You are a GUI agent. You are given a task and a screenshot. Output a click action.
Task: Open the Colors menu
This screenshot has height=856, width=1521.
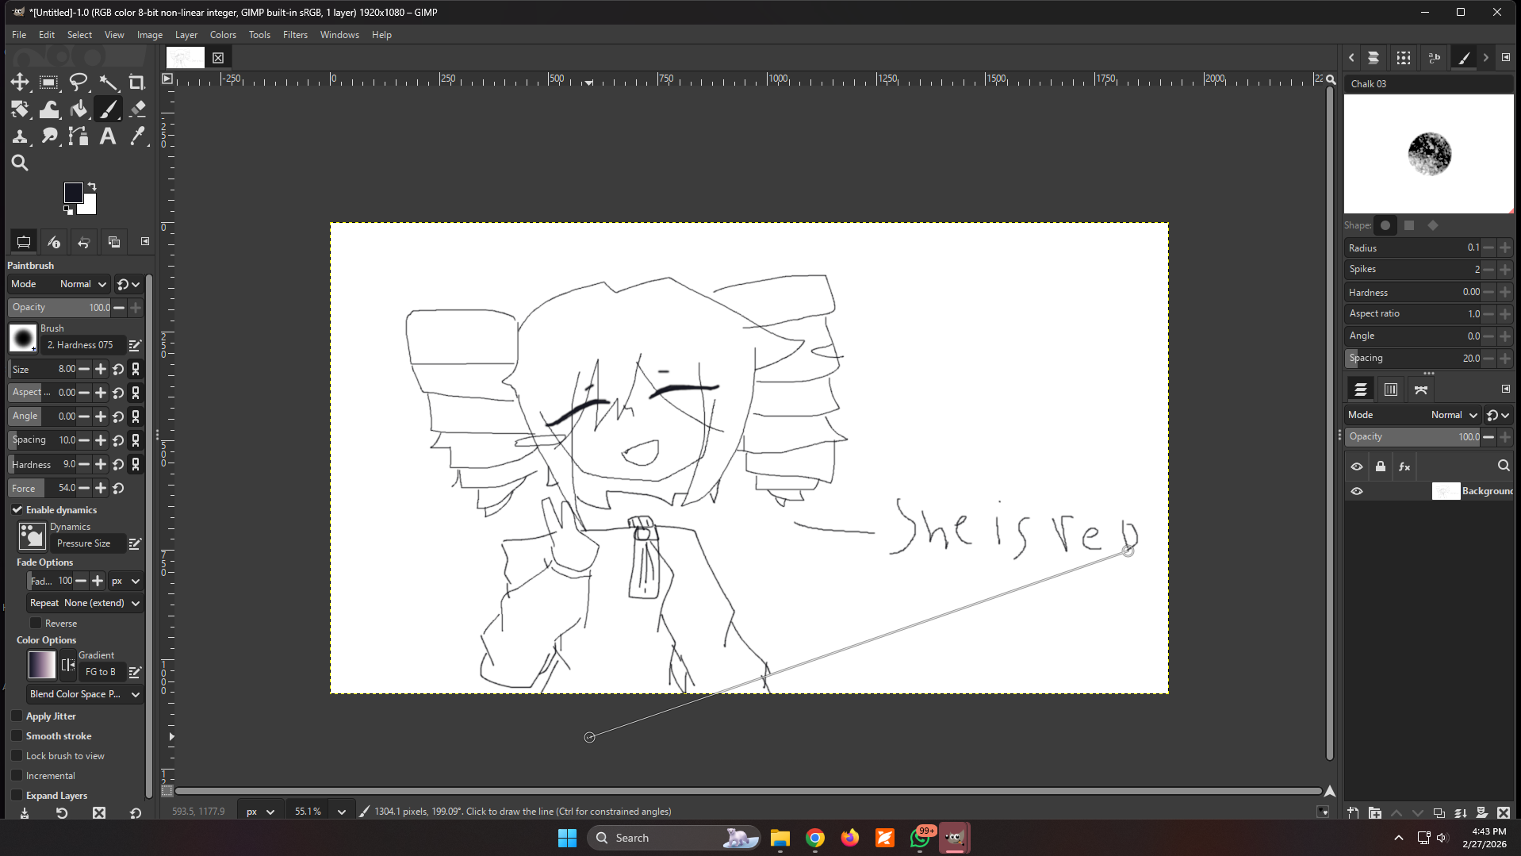pos(223,35)
